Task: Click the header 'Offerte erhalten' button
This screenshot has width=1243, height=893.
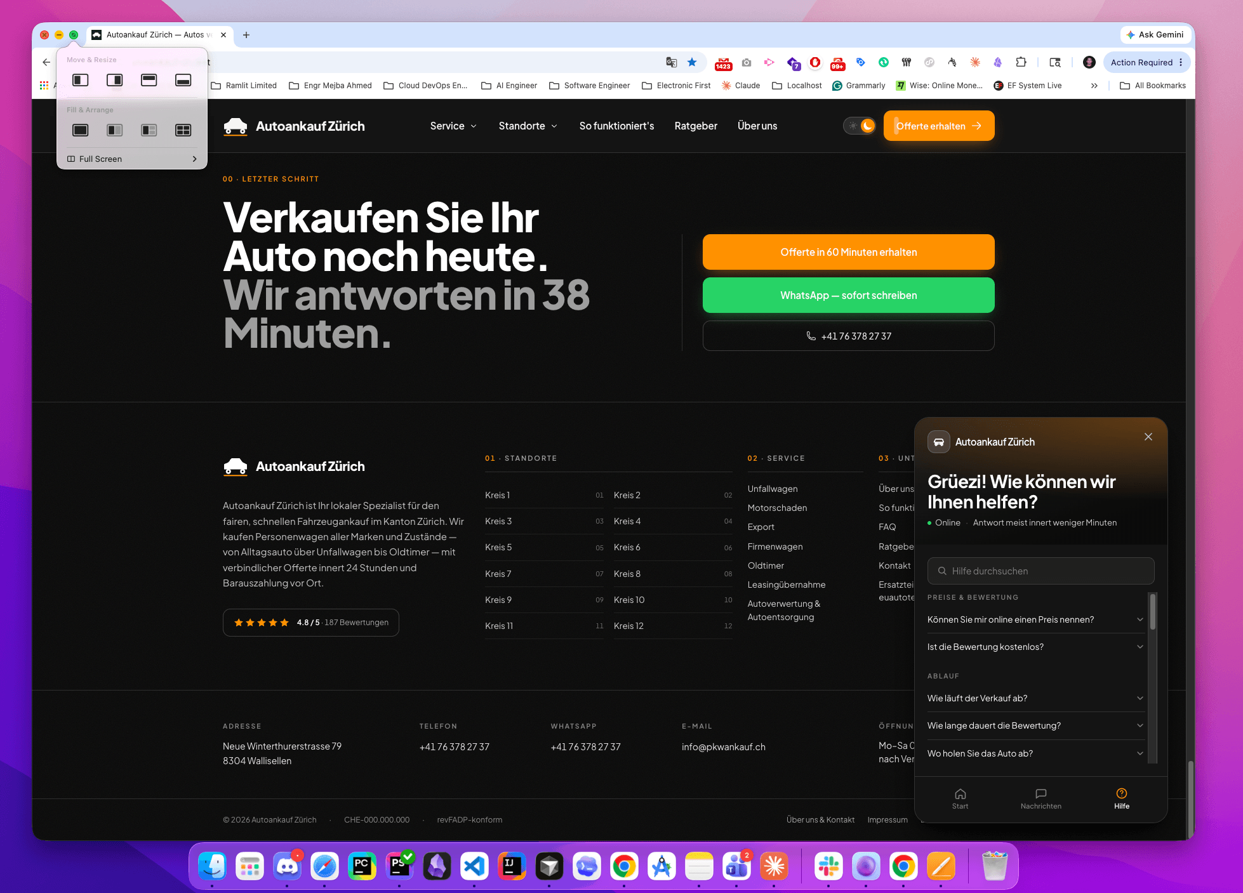Action: [939, 126]
